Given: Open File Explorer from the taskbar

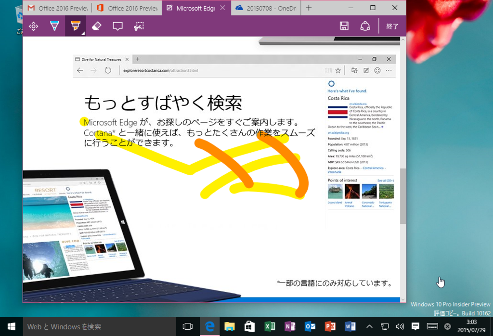Looking at the screenshot, I should point(230,326).
